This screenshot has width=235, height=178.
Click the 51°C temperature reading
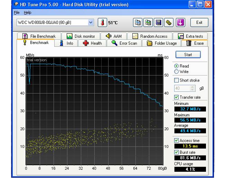click(113, 23)
